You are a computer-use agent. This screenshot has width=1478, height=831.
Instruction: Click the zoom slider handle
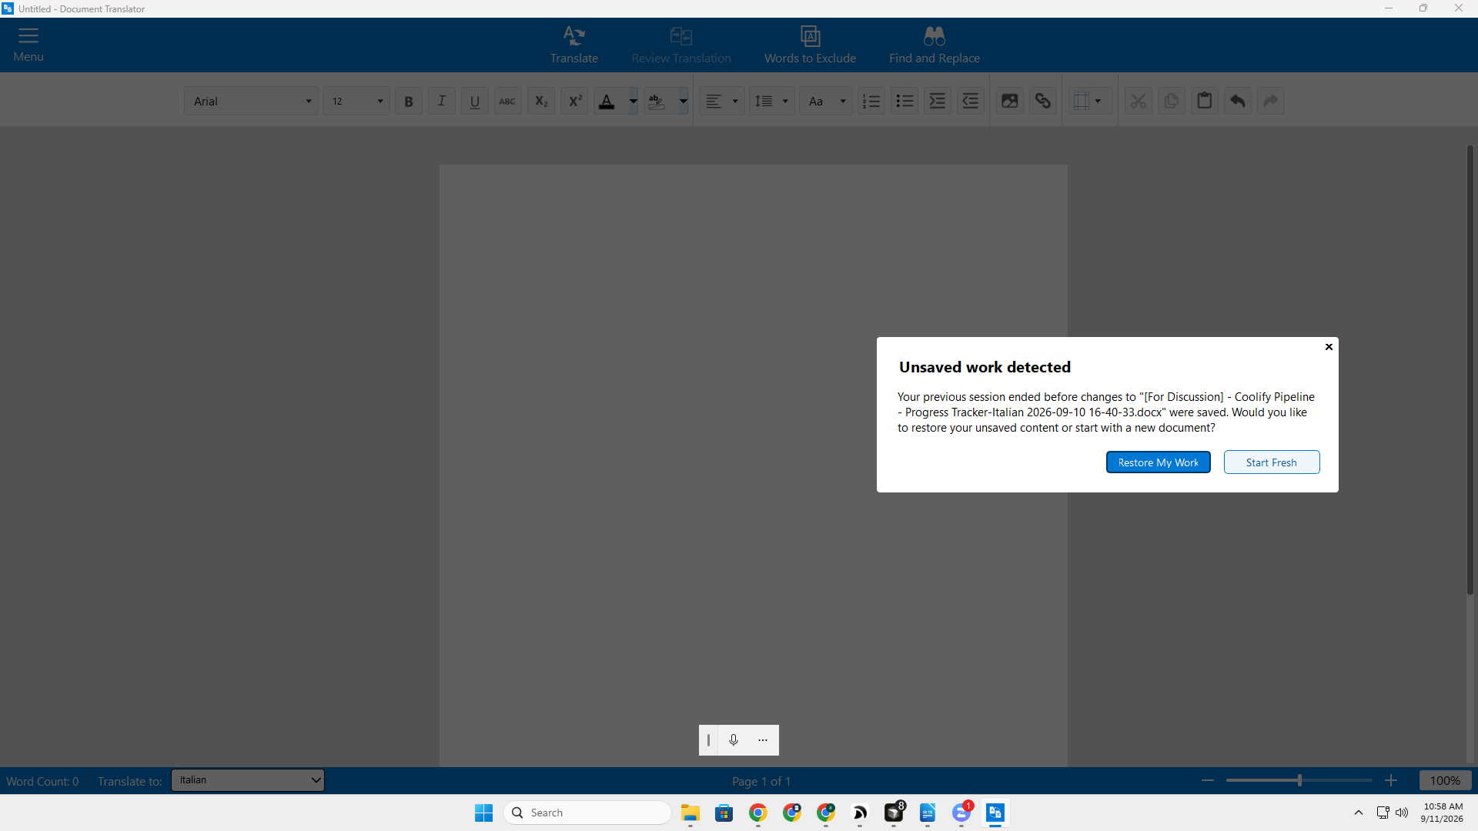(1299, 780)
